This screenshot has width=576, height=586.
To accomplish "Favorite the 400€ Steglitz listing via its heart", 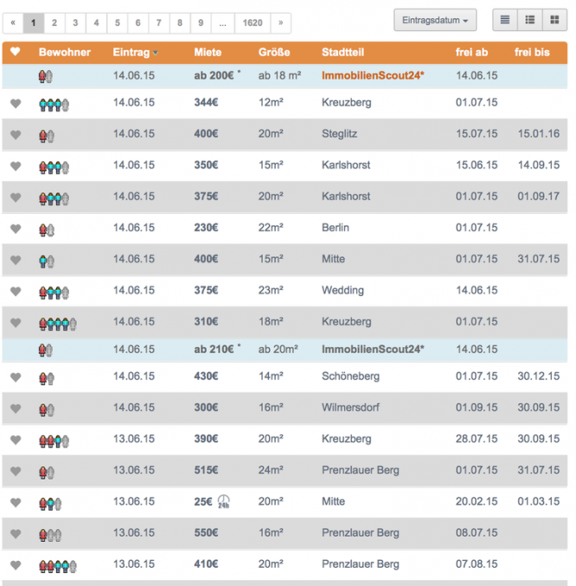I will tap(15, 135).
